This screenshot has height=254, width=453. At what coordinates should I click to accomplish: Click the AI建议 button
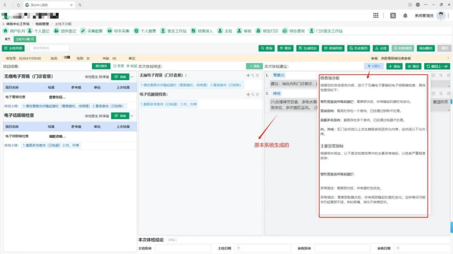[x=374, y=66]
